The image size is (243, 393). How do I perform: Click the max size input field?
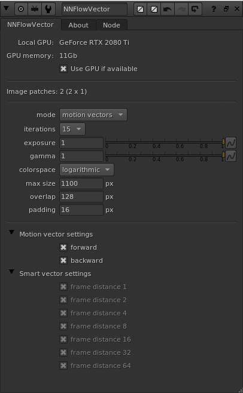[81, 183]
